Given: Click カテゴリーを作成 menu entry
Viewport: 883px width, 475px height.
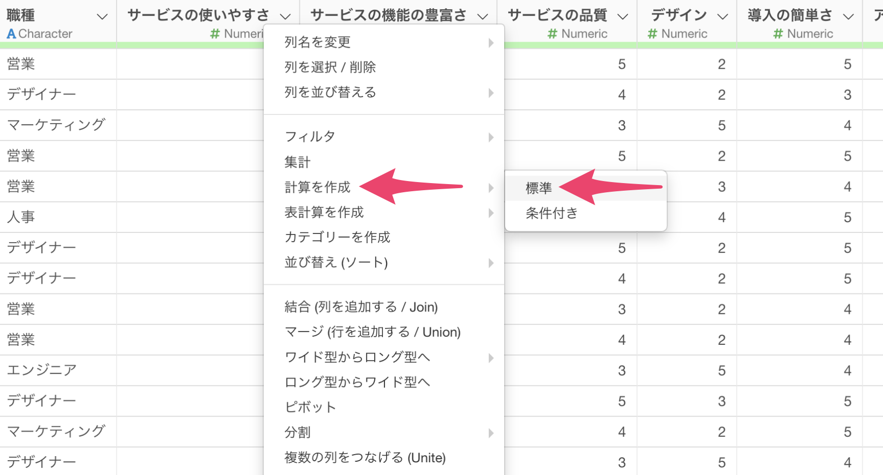Looking at the screenshot, I should coord(337,237).
